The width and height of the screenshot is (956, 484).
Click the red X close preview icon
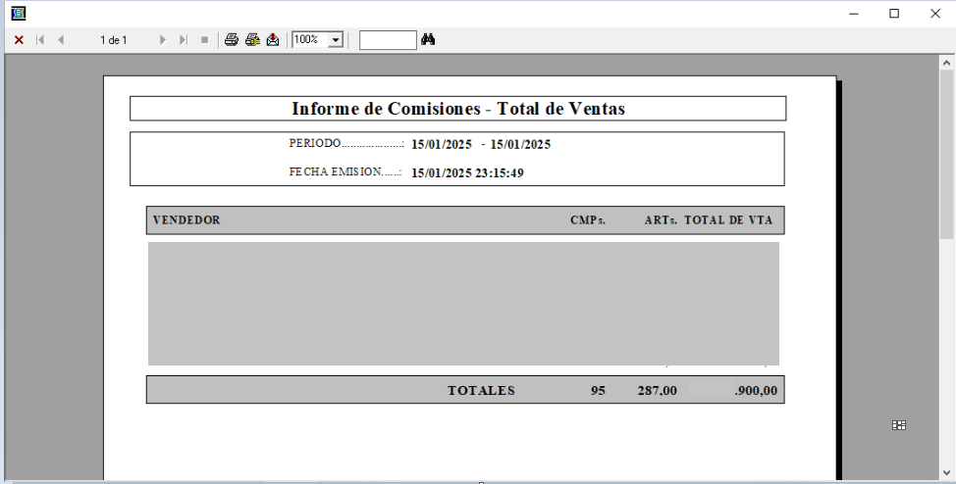[19, 40]
